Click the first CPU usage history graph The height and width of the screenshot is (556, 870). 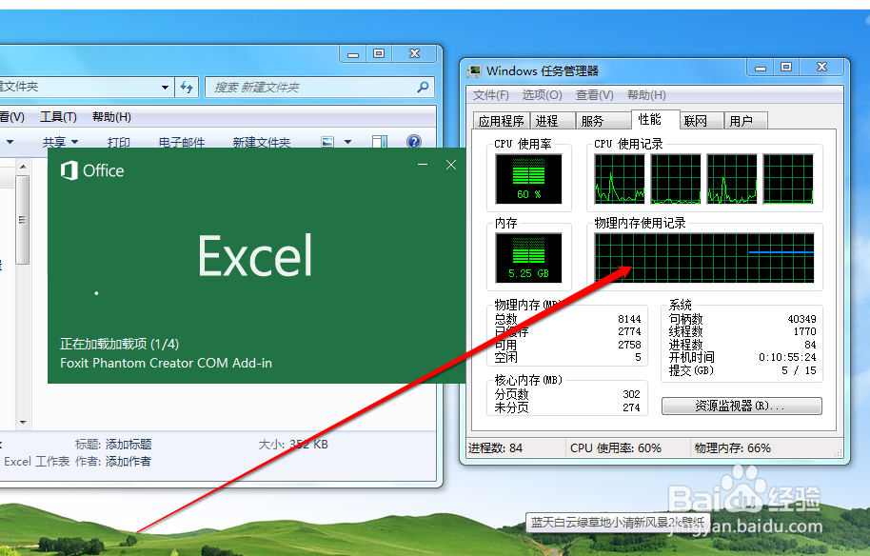[620, 179]
